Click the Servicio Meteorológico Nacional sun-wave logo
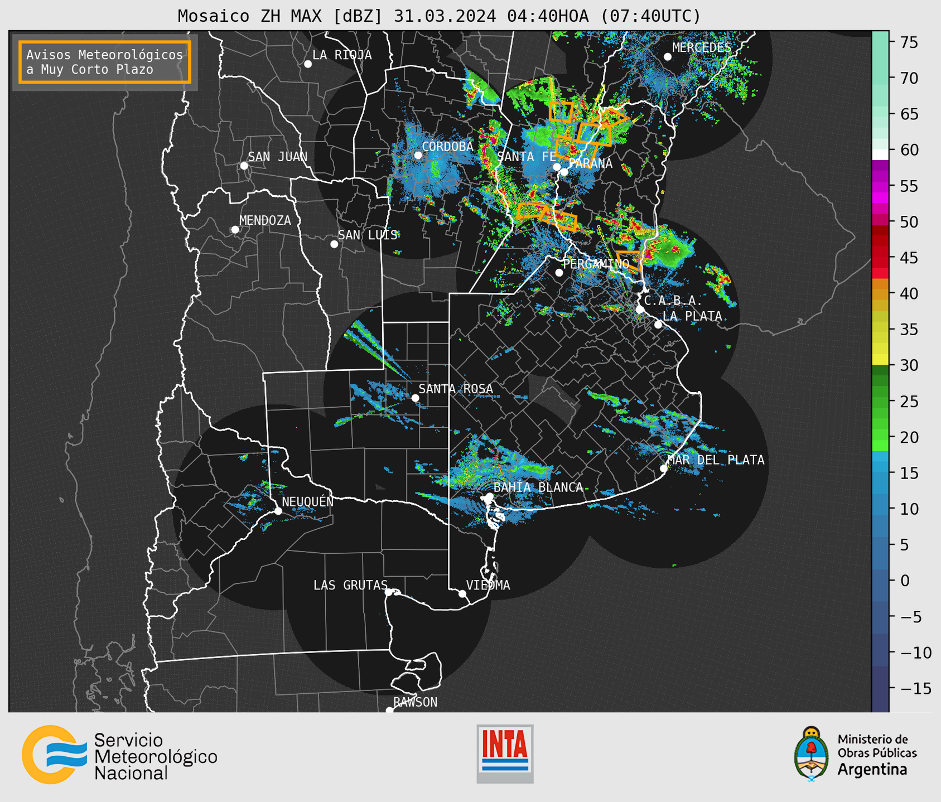 click(x=54, y=755)
